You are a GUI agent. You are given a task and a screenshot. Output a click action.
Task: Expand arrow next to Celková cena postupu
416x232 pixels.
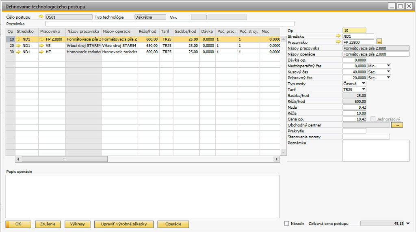(408, 223)
